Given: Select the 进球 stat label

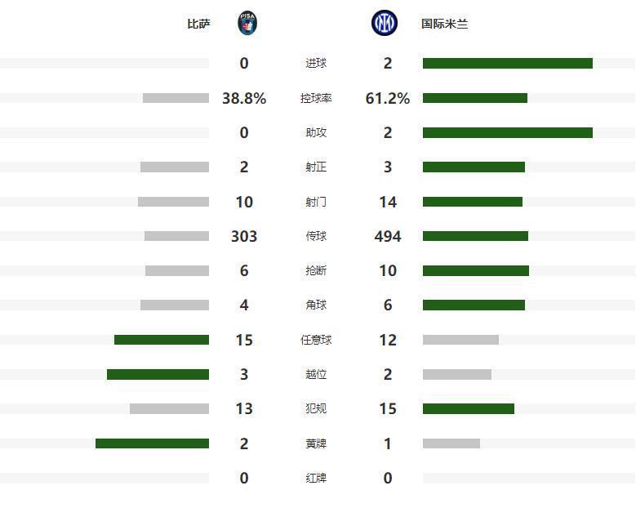Looking at the screenshot, I should [316, 64].
